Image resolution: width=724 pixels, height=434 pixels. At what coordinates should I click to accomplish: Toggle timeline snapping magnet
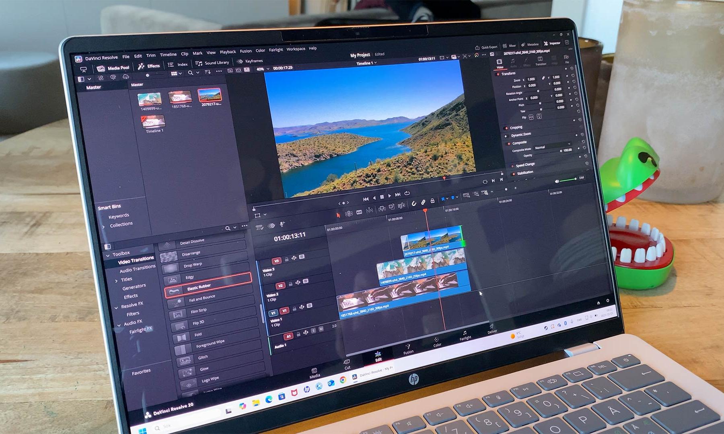tap(414, 204)
